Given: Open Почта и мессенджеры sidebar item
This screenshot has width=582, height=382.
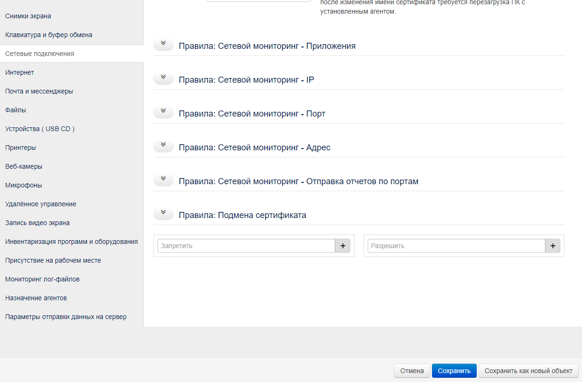Looking at the screenshot, I should tap(39, 91).
